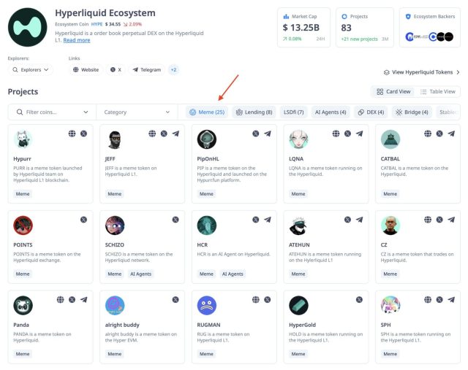Open the CZ project avatar
Viewport: 468px width, 370px height.
coord(390,226)
